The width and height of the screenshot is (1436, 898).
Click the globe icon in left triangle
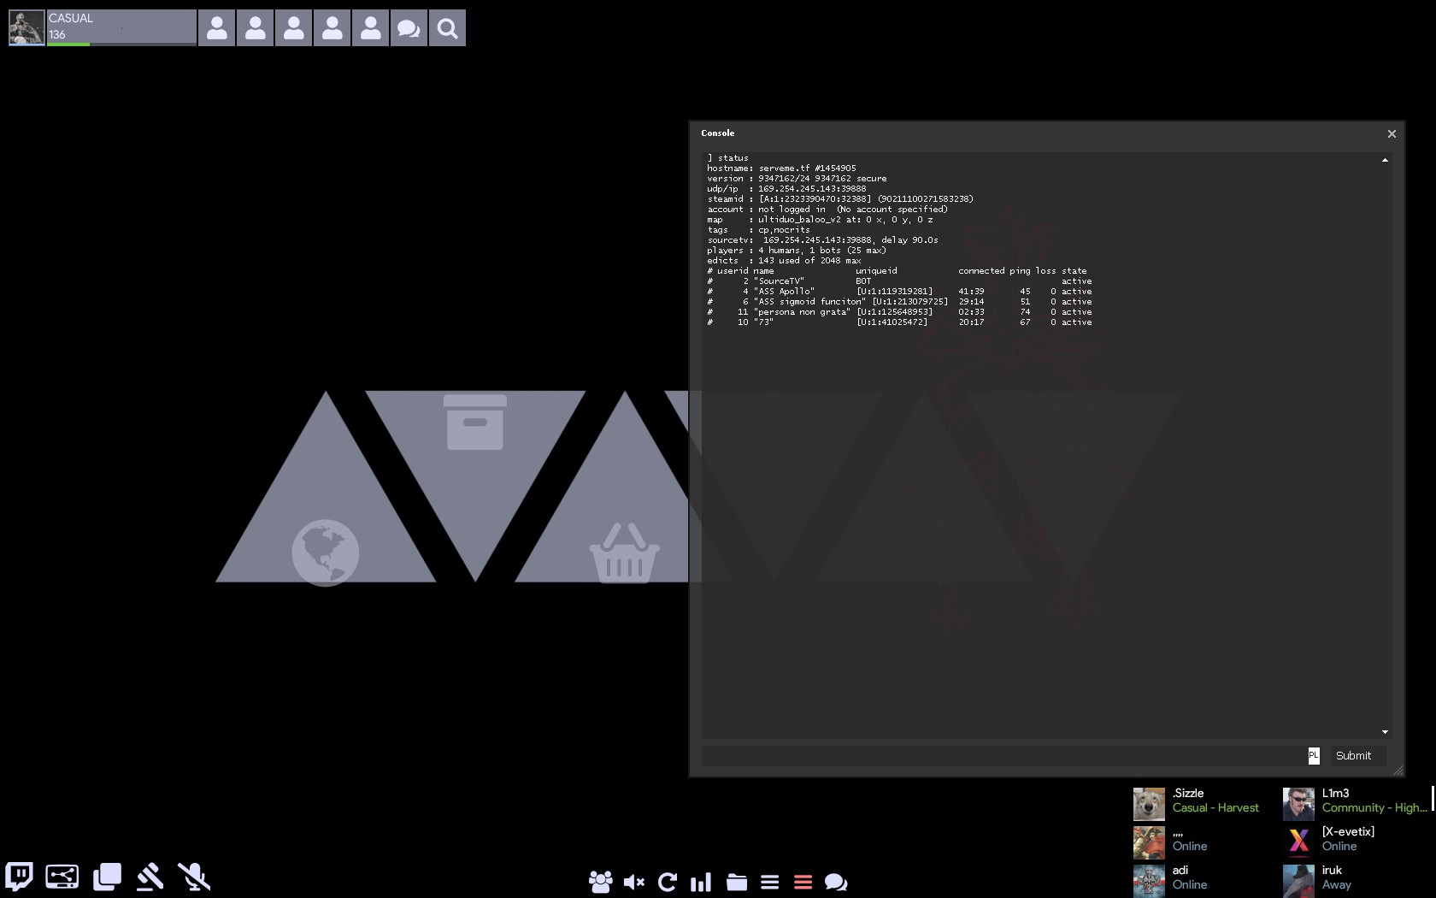325,552
